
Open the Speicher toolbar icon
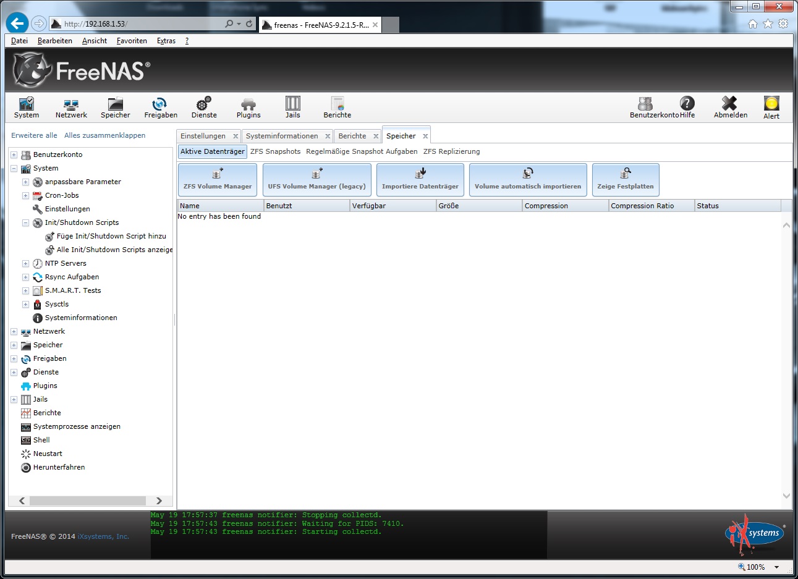[x=116, y=108]
